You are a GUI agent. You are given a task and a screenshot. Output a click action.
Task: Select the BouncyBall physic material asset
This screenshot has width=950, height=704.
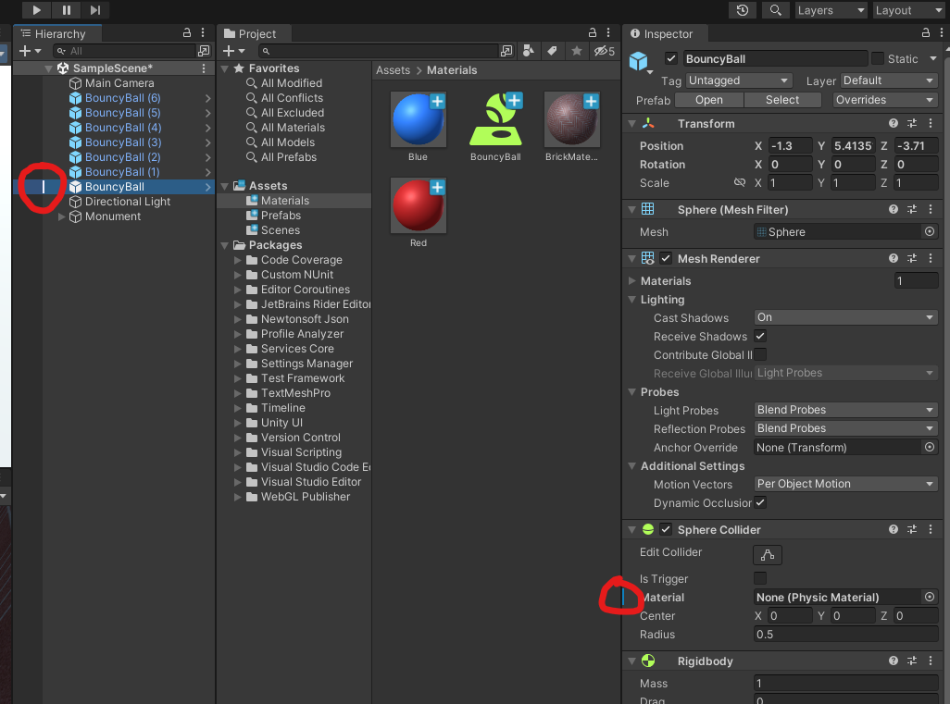(495, 120)
